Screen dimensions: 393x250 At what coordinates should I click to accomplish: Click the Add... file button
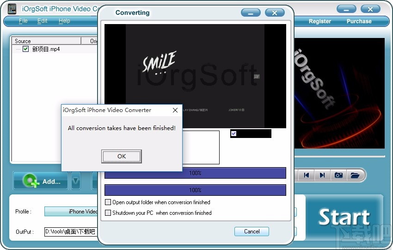[41, 181]
